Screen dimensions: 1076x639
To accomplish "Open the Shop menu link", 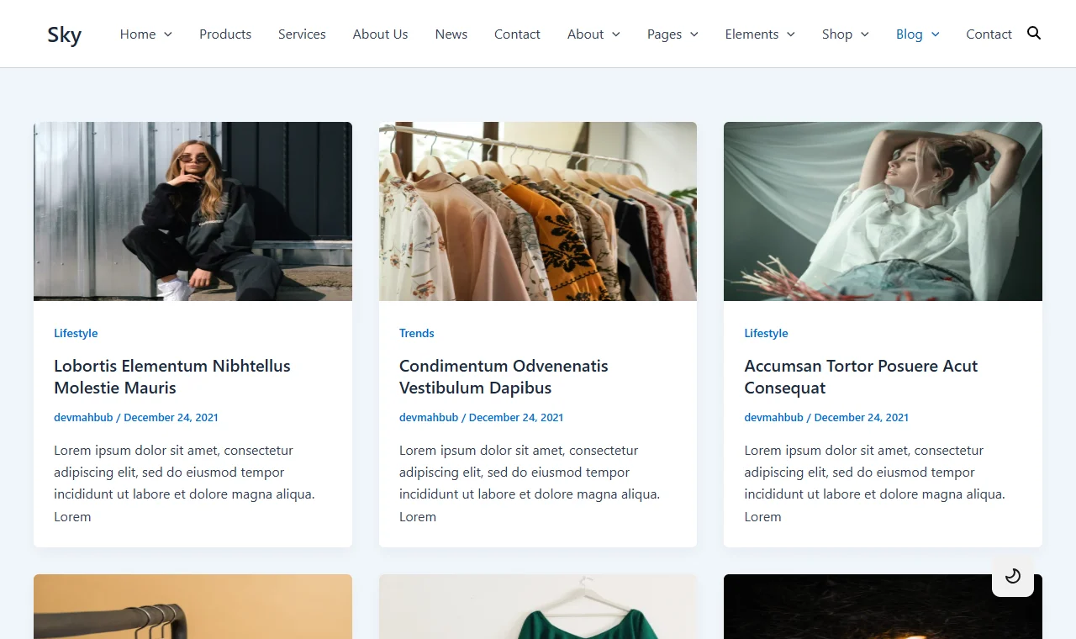I will click(x=837, y=34).
